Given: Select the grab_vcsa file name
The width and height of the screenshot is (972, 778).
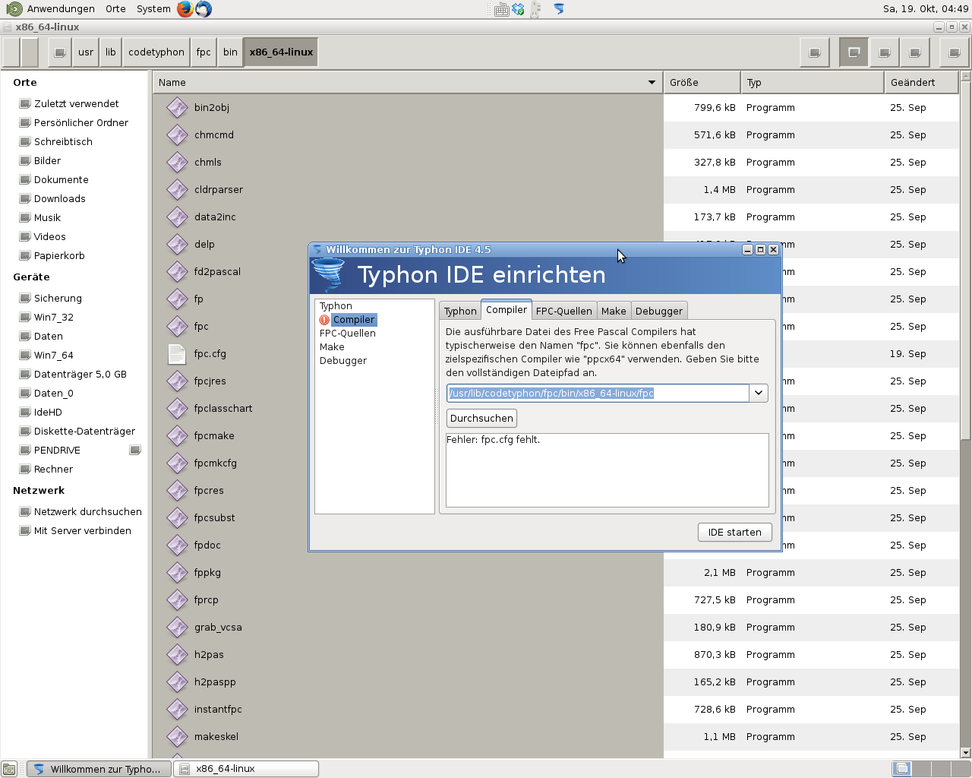Looking at the screenshot, I should [218, 628].
